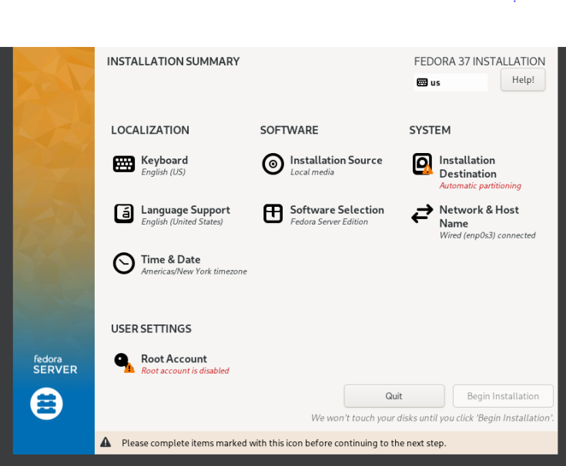Click the Installation Source disc icon

[273, 164]
